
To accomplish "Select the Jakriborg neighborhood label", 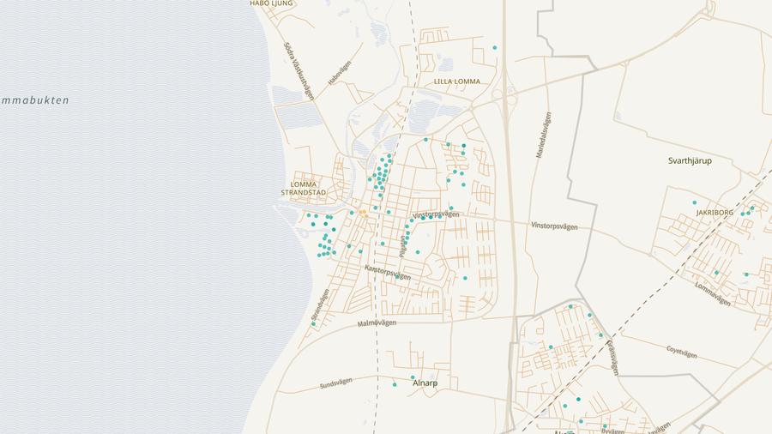I will 715,212.
